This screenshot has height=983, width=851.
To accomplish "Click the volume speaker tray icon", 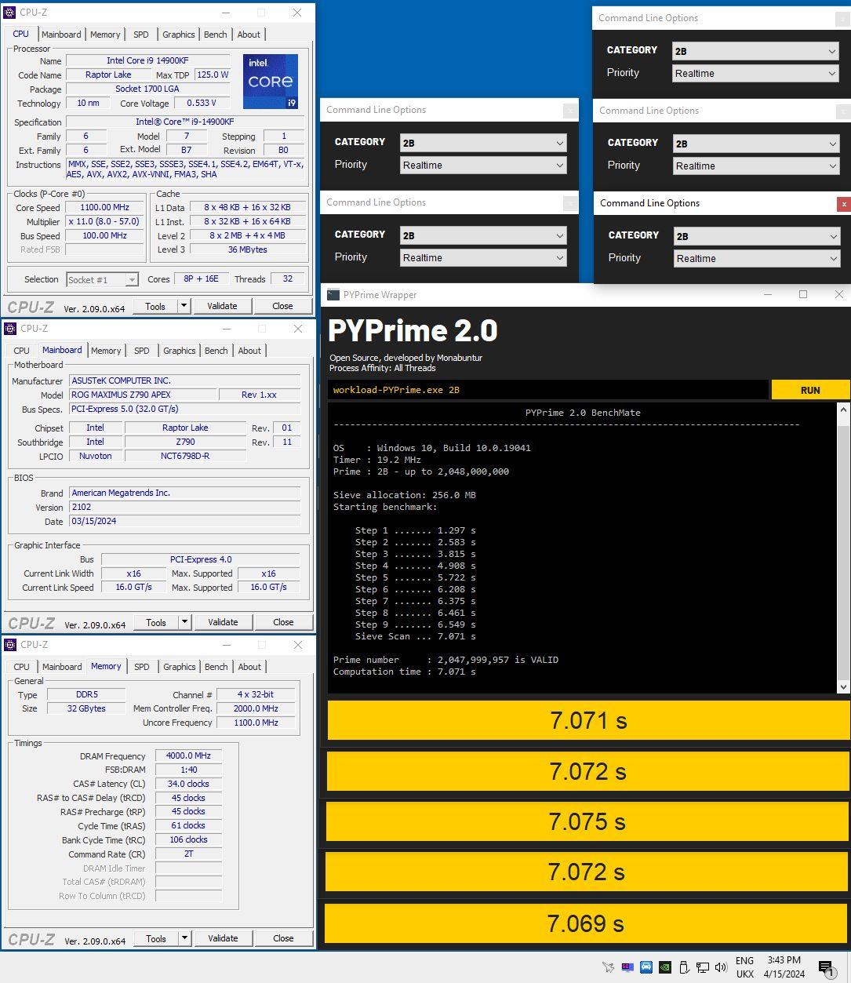I will coord(721,967).
